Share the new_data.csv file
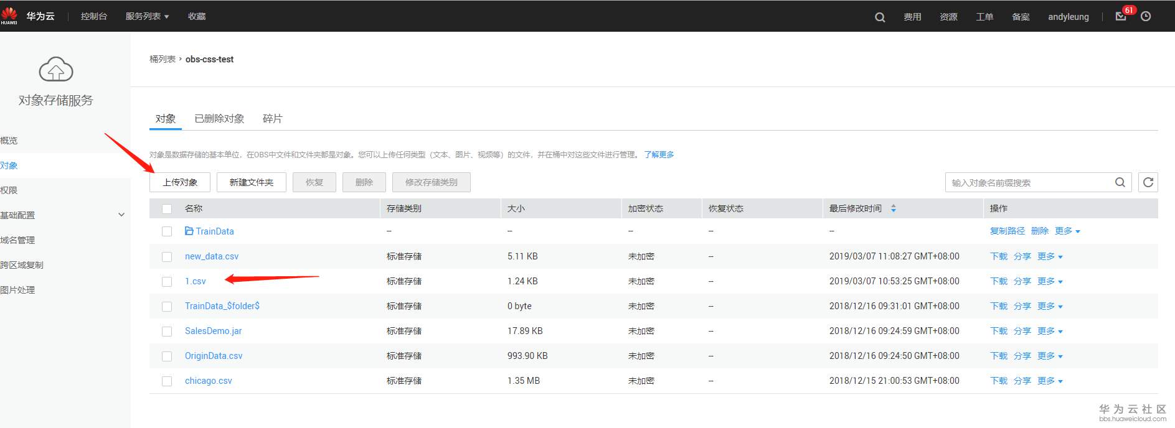Screen dimensions: 1175x428 1022,256
